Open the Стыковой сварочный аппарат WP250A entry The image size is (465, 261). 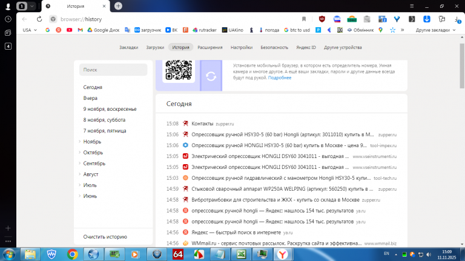281,189
